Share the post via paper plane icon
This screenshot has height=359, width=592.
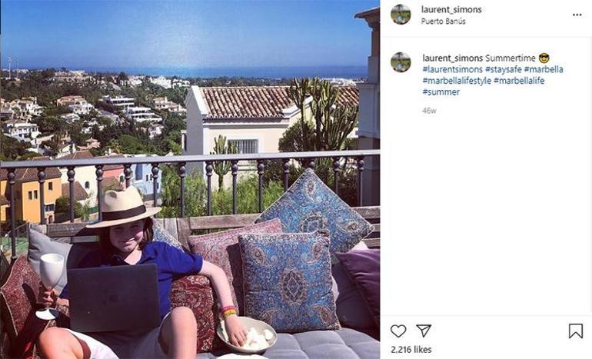[x=424, y=331]
